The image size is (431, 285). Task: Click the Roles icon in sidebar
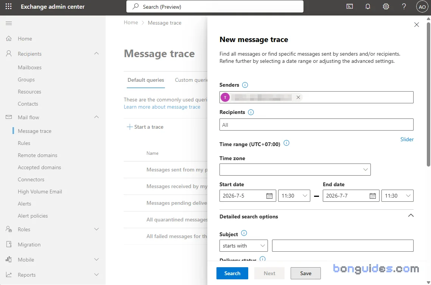[9, 229]
